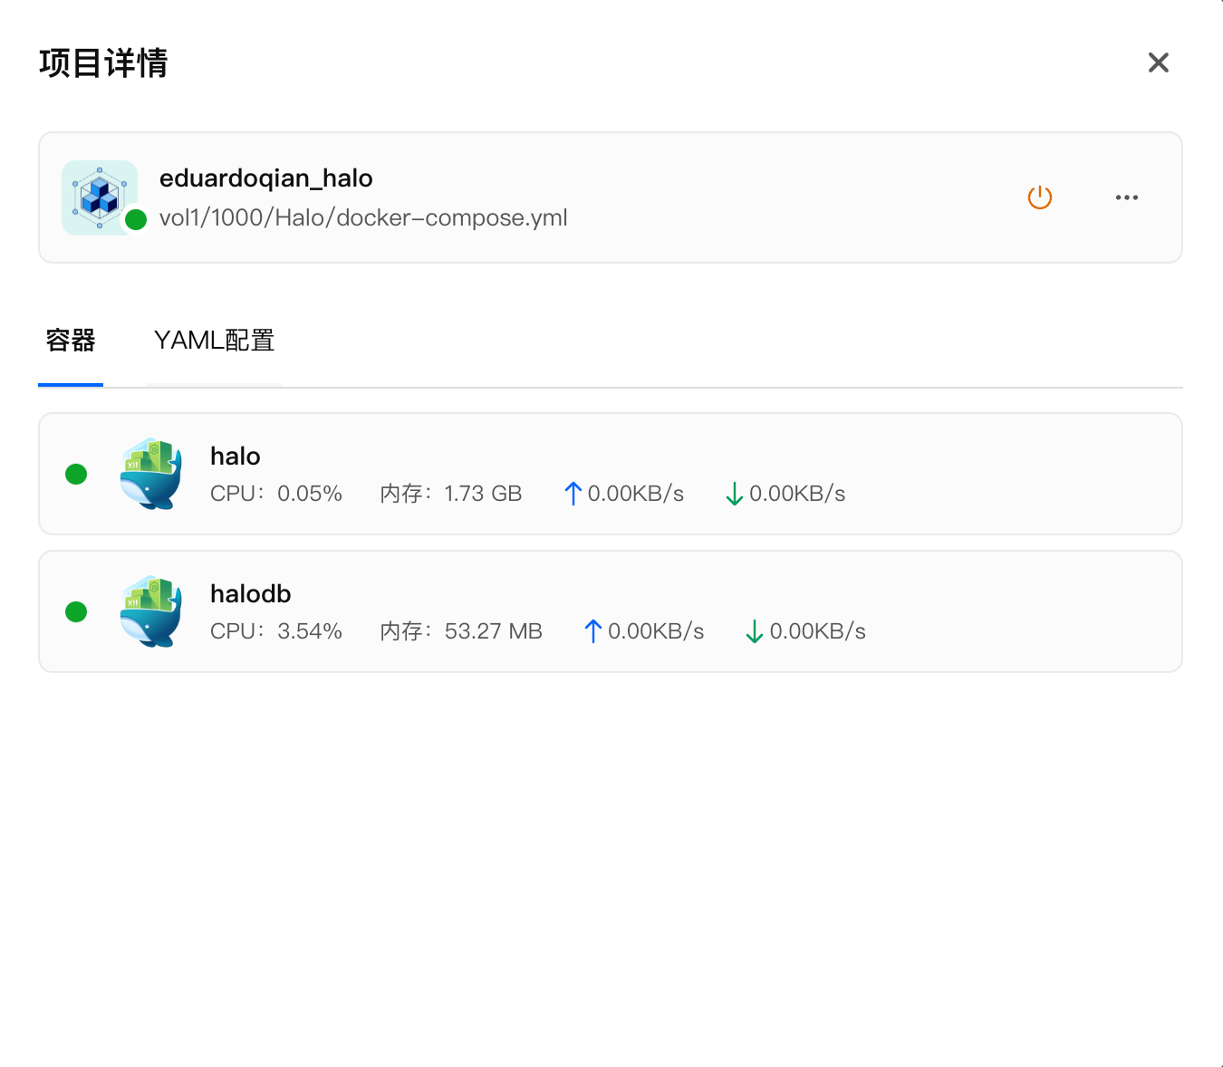Screen dimensions: 1223x1067
Task: Click the halodb memory usage 53.27 MB
Action: point(493,631)
